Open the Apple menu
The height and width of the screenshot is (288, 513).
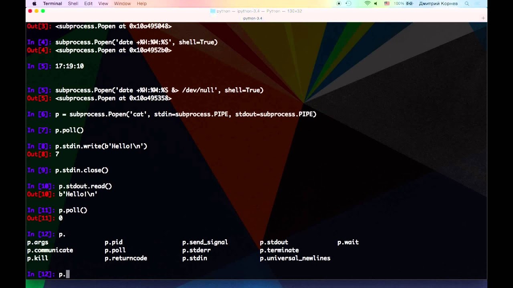pos(34,4)
